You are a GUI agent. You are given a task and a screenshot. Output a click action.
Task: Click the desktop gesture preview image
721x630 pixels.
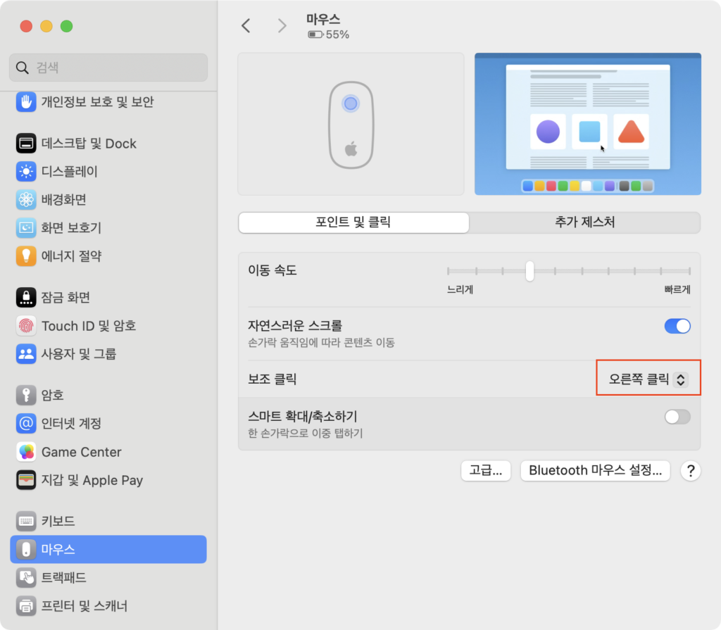click(x=588, y=124)
